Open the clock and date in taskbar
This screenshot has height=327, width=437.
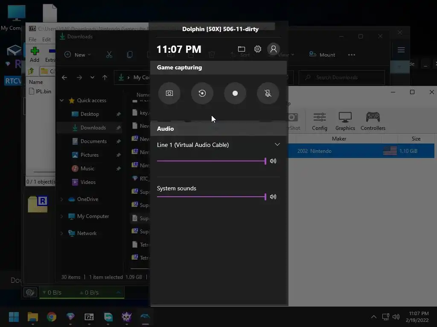[x=417, y=317]
